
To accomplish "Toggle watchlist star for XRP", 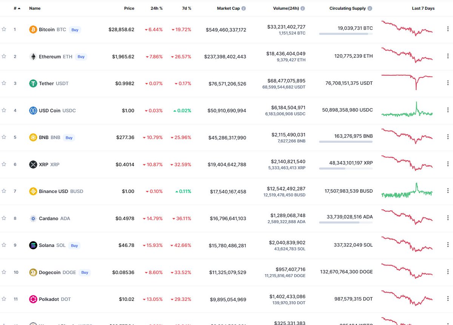I will click(x=4, y=164).
